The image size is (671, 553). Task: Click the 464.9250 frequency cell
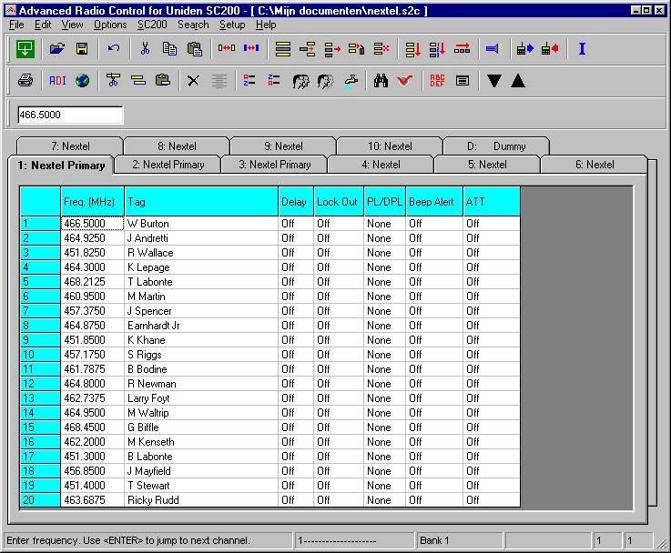[93, 238]
